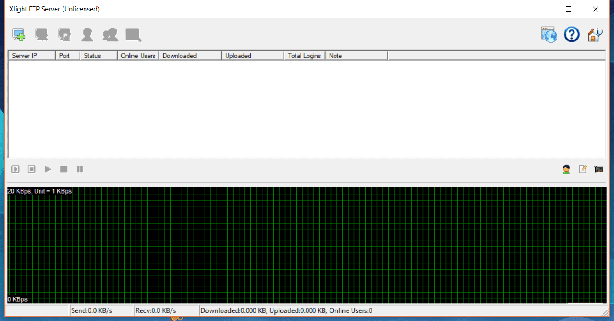
Task: Sort servers by the Downloaded column
Action: [189, 55]
